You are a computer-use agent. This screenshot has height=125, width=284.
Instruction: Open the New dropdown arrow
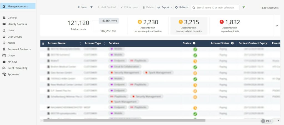92,7
